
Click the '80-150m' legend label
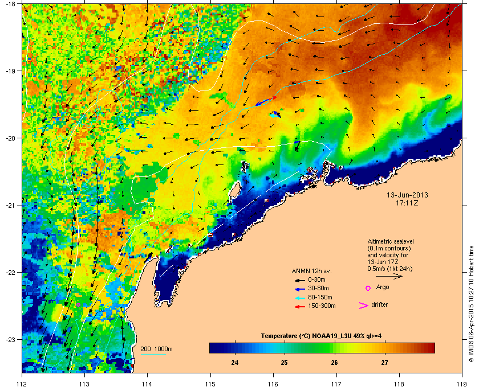(320, 297)
